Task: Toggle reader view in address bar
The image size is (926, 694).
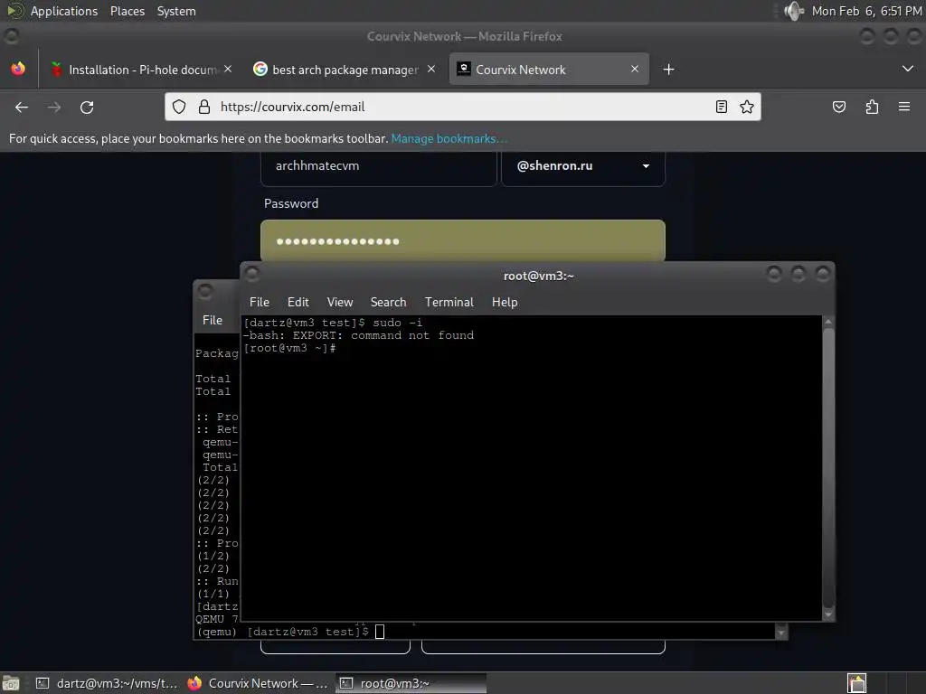Action: [x=721, y=107]
